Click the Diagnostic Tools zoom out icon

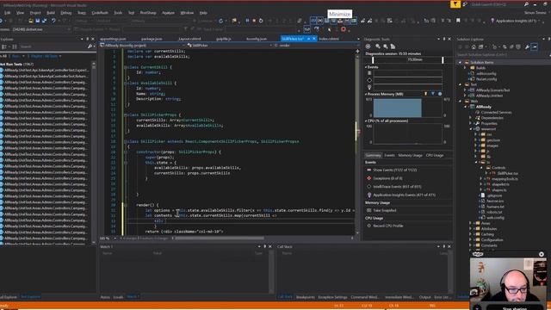(x=386, y=46)
